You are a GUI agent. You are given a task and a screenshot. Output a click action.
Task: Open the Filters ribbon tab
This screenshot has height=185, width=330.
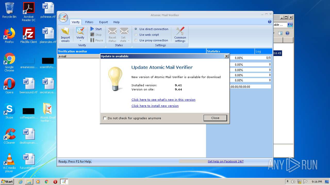point(89,22)
